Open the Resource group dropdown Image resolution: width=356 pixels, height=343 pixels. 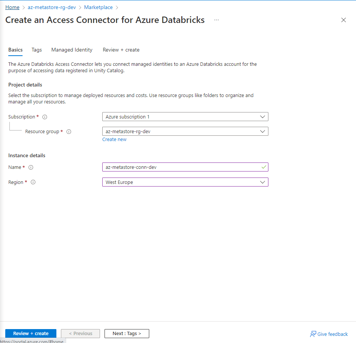tap(263, 131)
